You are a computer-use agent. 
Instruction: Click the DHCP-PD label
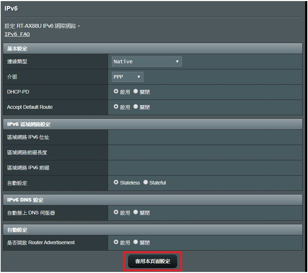(18, 92)
